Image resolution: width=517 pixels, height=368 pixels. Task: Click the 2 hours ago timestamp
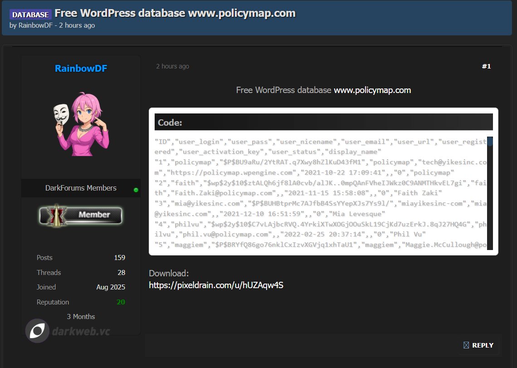tap(172, 66)
